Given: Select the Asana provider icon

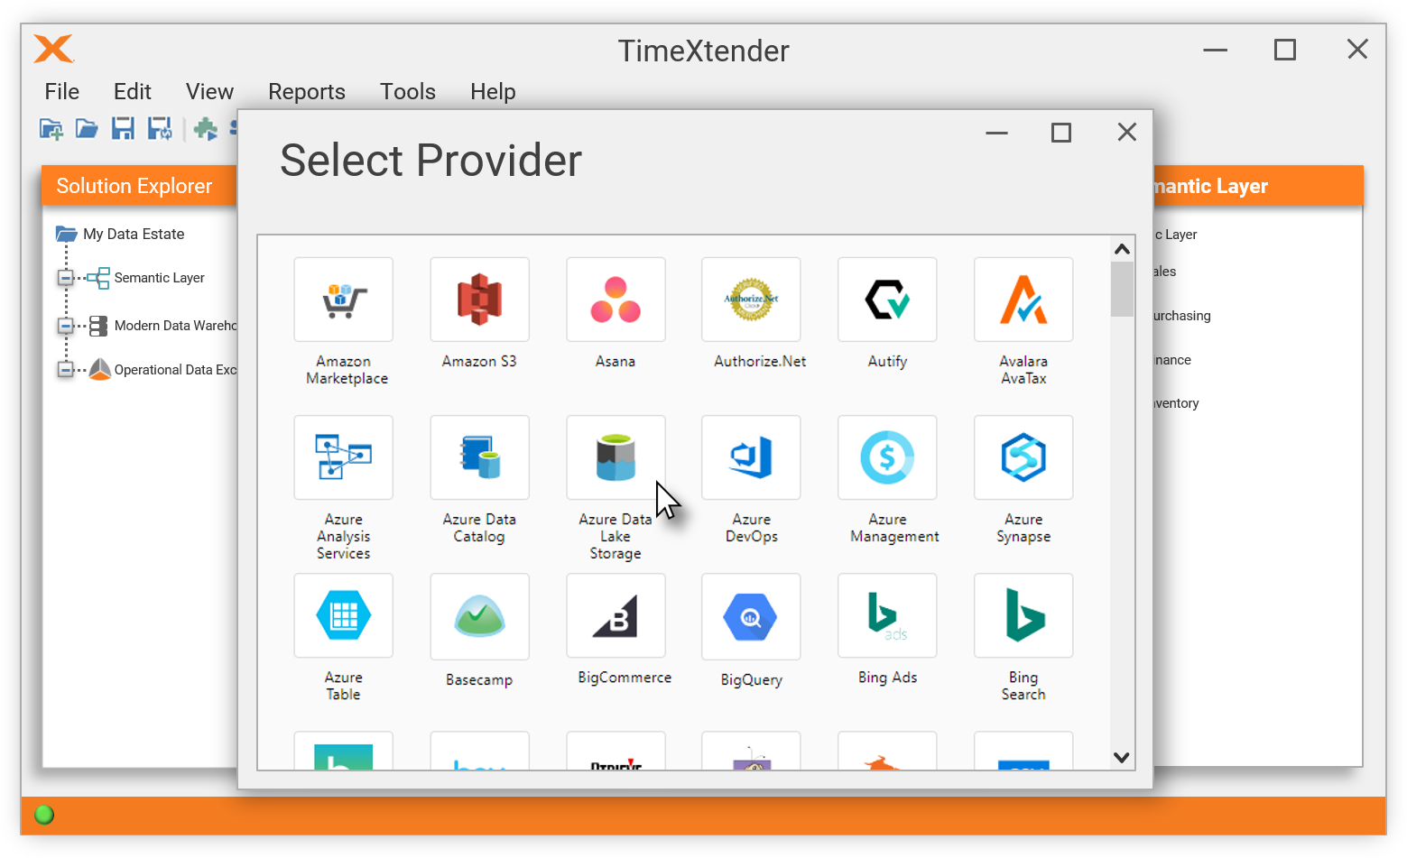Looking at the screenshot, I should click(x=616, y=300).
